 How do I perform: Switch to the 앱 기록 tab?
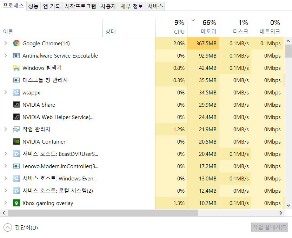[51, 6]
